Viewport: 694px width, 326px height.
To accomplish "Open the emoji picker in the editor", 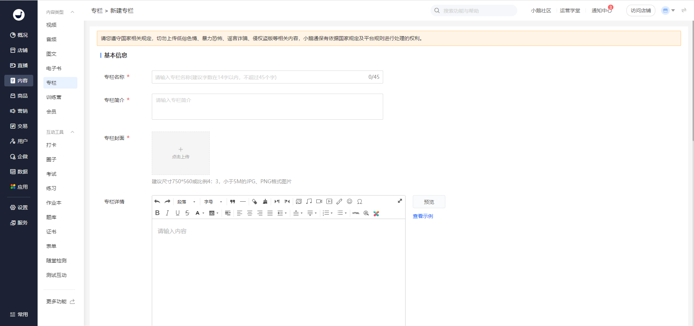I will coord(349,202).
